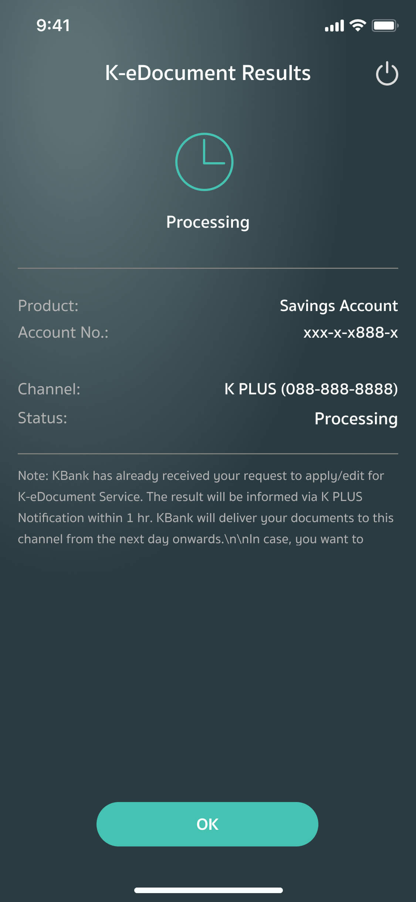
Task: Tap the cellular signal bars icon
Action: tap(334, 26)
